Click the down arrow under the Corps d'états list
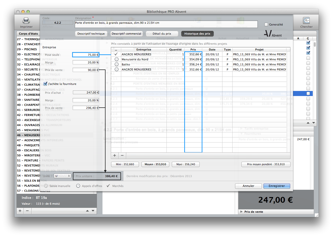 point(93,211)
